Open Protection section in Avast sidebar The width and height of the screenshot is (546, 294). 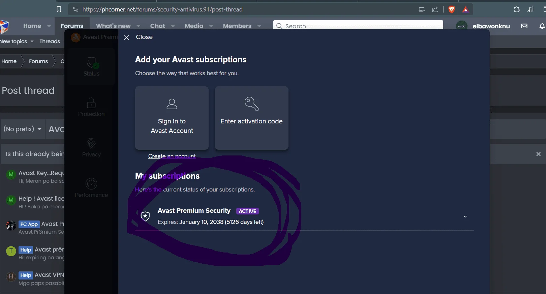tap(91, 107)
